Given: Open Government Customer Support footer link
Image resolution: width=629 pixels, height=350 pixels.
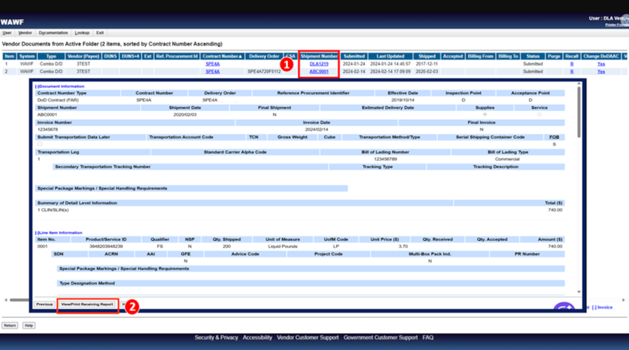Looking at the screenshot, I should (380, 338).
